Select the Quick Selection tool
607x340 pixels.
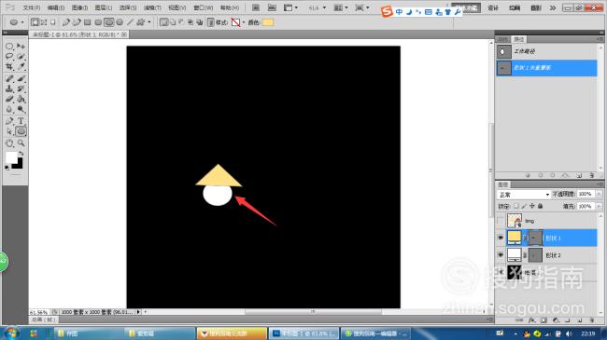tap(21, 57)
